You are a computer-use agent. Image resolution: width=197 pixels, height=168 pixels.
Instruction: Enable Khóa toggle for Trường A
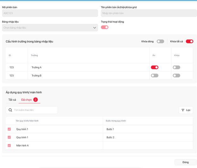point(176,67)
